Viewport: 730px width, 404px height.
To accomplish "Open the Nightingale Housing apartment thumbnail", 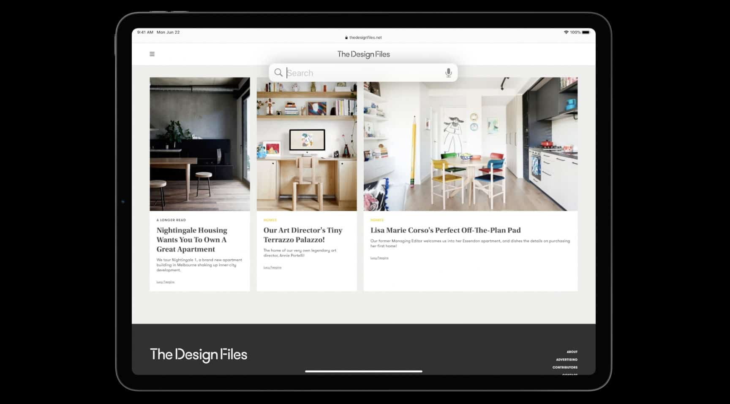I will click(x=199, y=144).
